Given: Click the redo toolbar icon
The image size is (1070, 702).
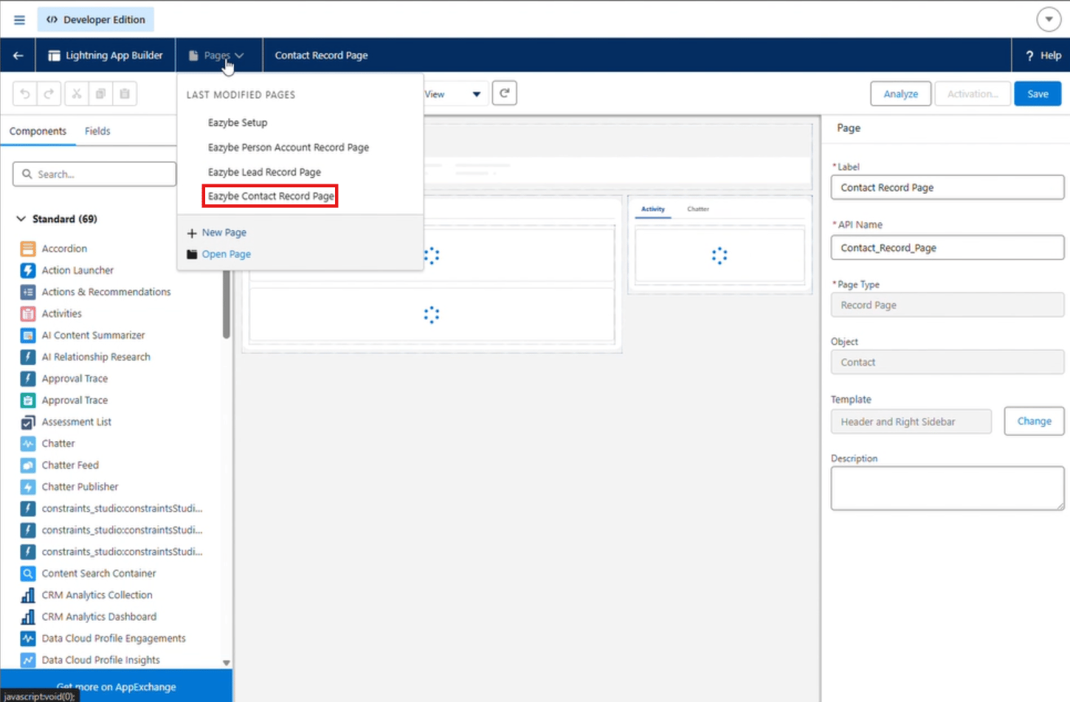Looking at the screenshot, I should tap(49, 94).
